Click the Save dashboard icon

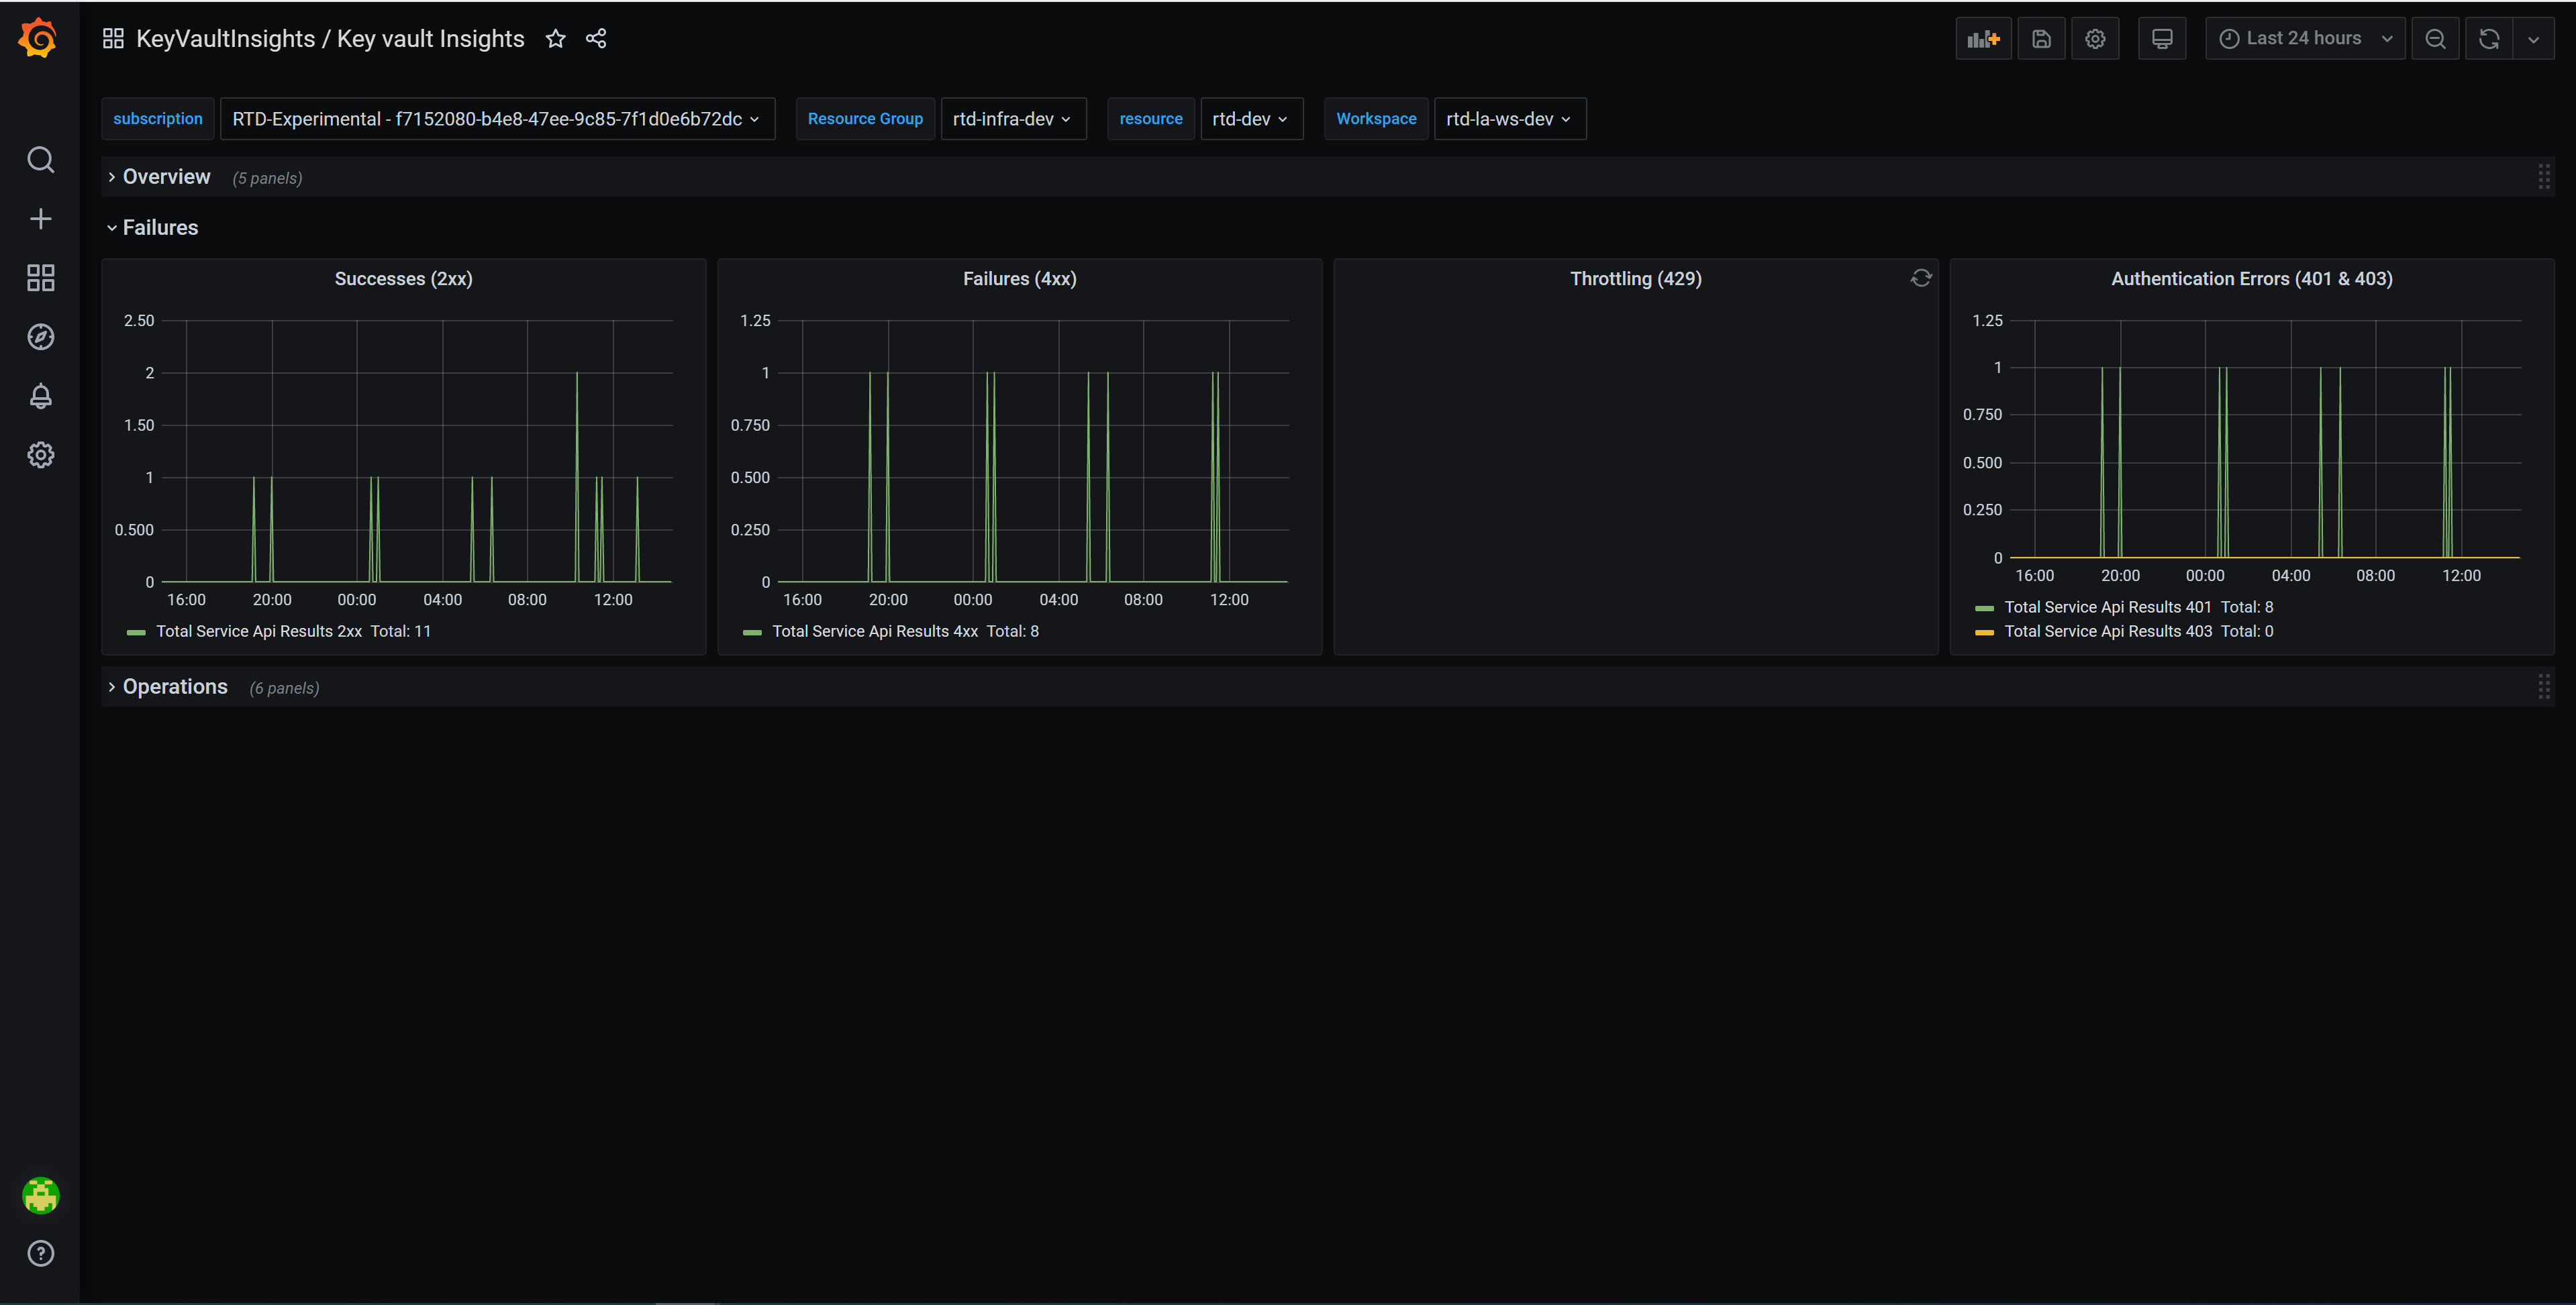point(2041,39)
